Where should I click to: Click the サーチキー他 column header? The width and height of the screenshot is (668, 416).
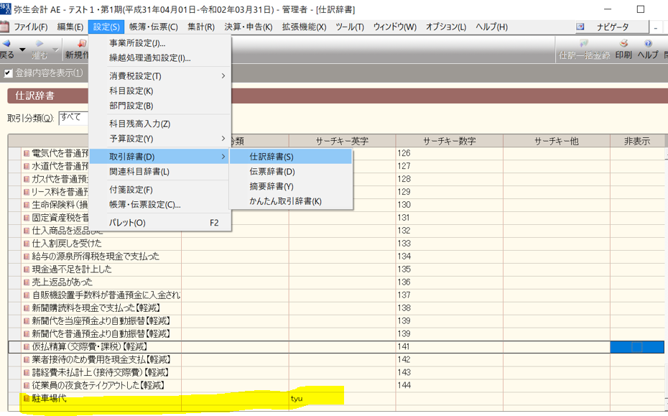556,142
